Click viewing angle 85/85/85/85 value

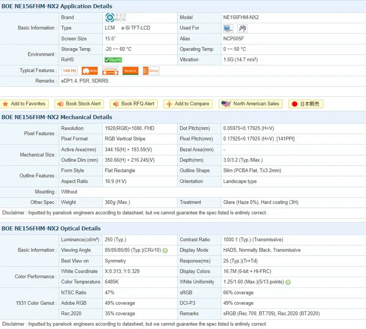(x=133, y=250)
